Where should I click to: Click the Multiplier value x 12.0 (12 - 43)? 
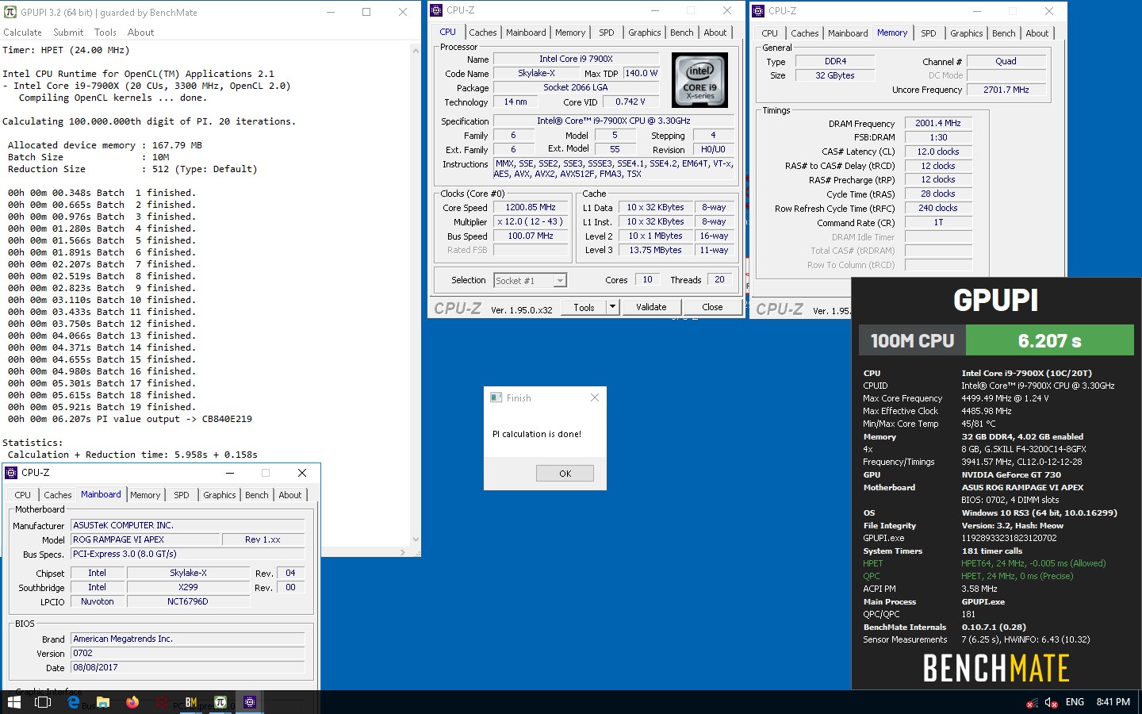click(531, 222)
